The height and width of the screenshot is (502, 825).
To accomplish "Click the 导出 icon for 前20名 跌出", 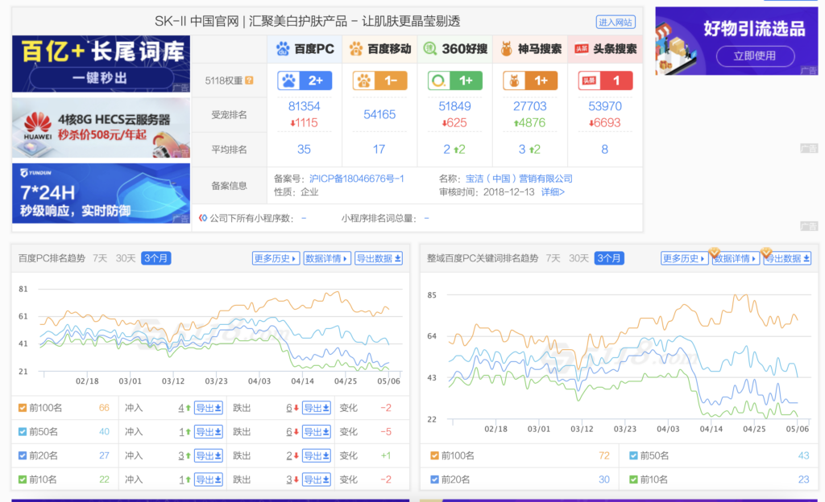I will tap(316, 456).
